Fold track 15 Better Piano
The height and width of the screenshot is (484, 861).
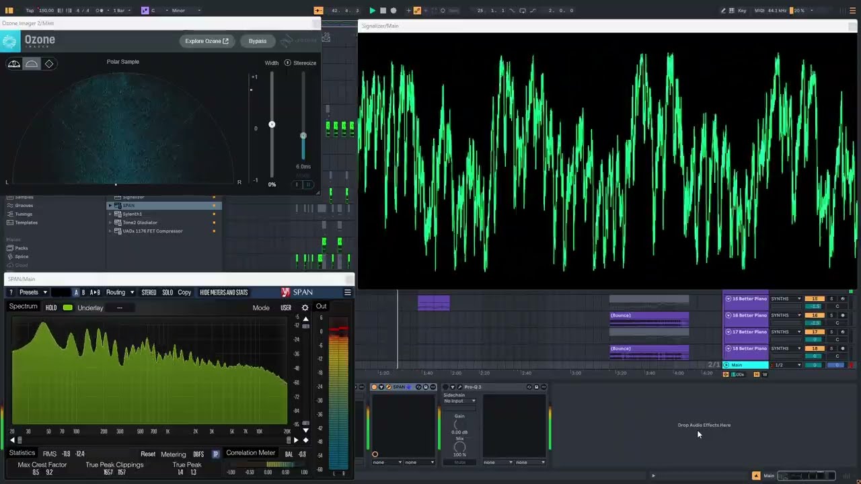[728, 298]
